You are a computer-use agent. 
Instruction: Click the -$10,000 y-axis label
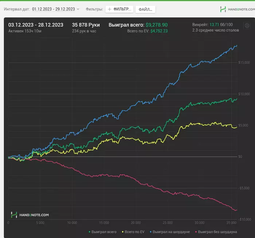tap(245, 219)
